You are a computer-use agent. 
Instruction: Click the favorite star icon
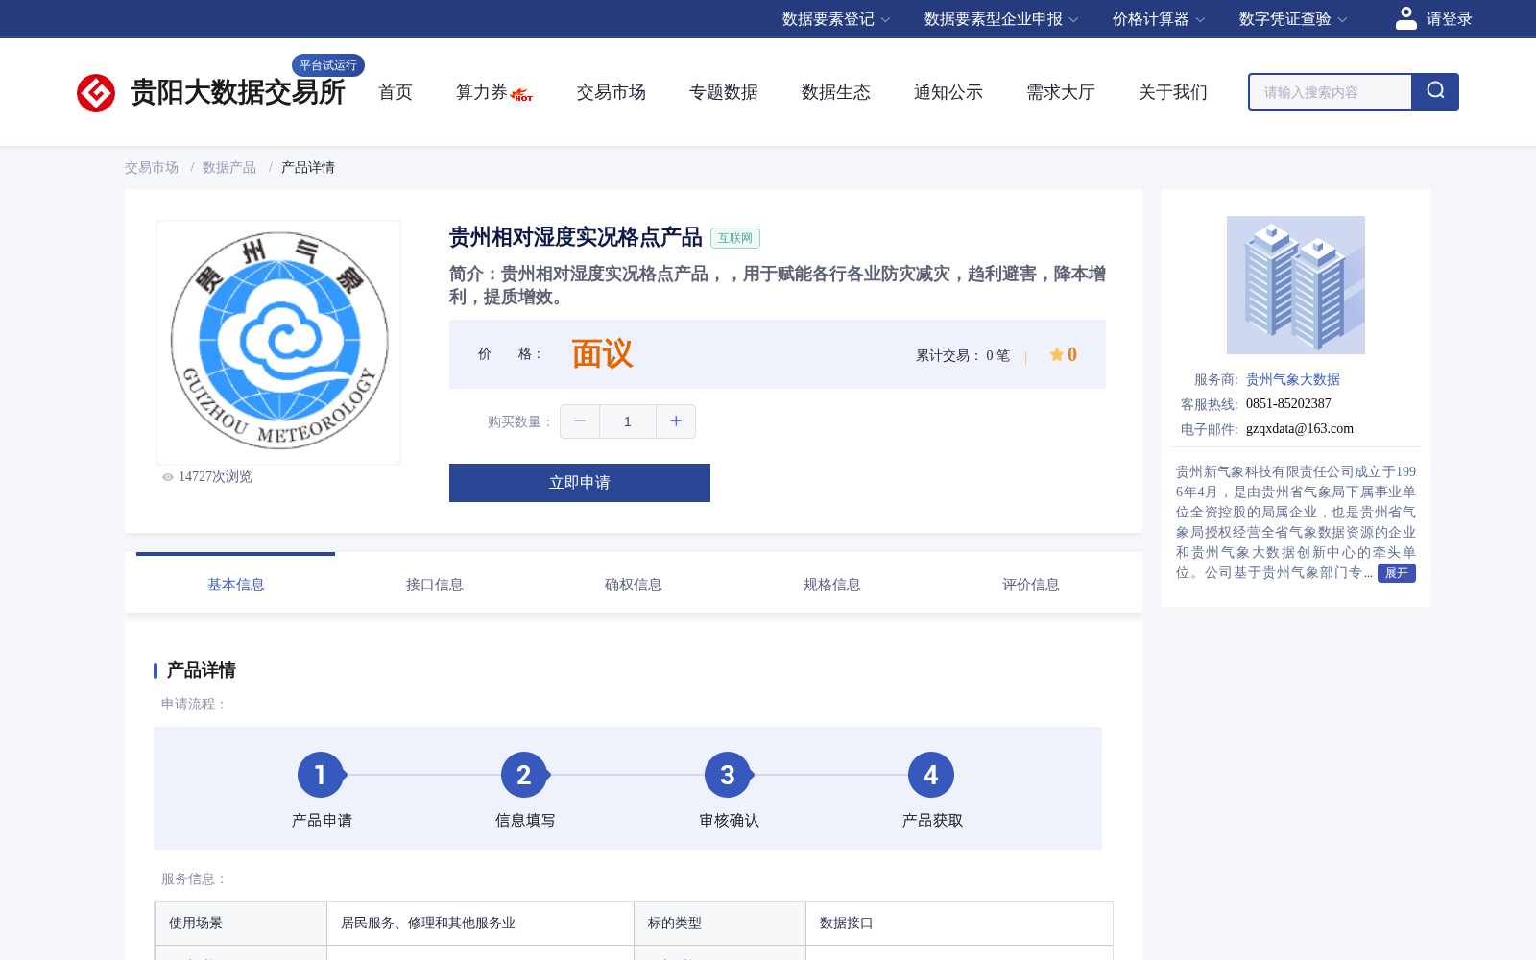[1057, 354]
